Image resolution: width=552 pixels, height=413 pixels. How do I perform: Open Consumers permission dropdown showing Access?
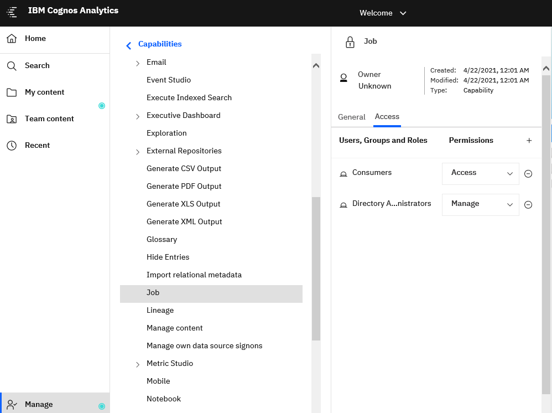(x=481, y=174)
